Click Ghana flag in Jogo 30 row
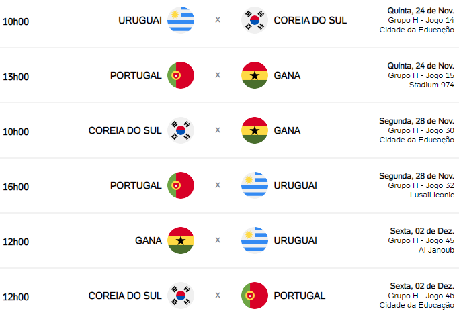Viewport: 459px width, 317px height. point(255,130)
